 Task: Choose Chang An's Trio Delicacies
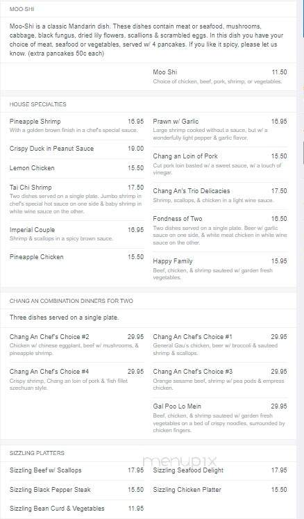(219, 195)
